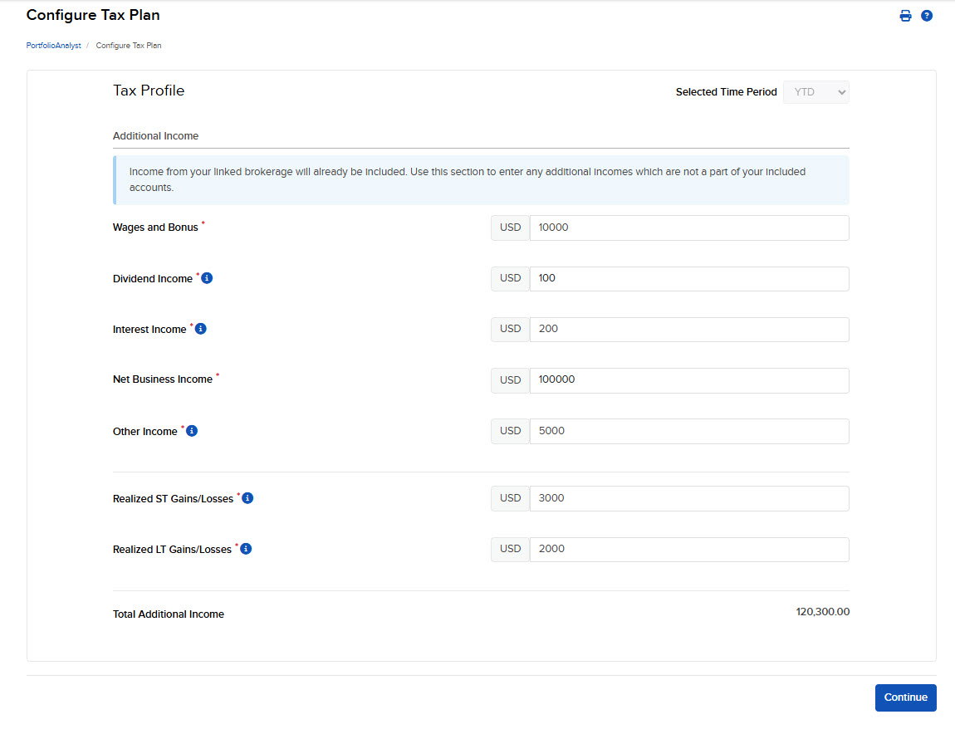
Task: Click the info icon beside Interest Income
Action: pyautogui.click(x=199, y=328)
